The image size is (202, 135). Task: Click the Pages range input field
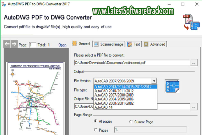point(150,130)
